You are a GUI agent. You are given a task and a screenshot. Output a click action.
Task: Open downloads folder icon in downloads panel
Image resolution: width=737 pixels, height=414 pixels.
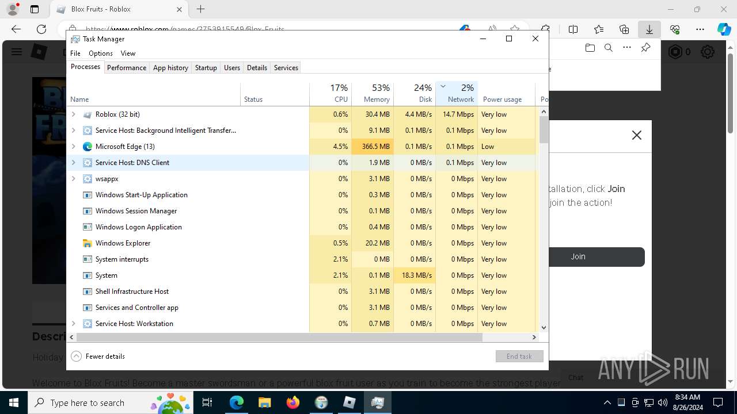click(x=590, y=48)
